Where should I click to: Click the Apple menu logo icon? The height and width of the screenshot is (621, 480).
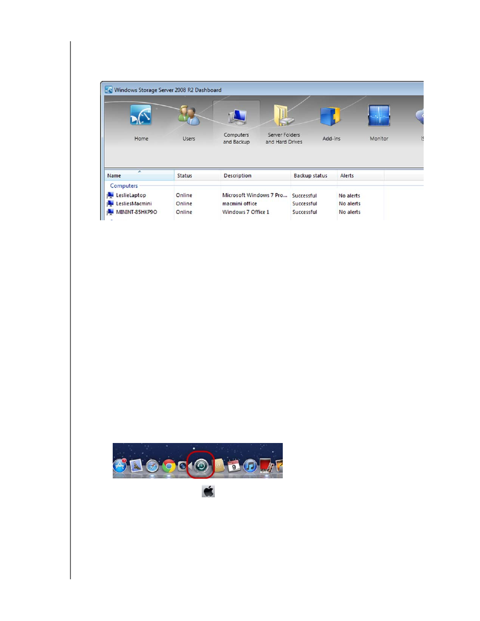click(208, 491)
